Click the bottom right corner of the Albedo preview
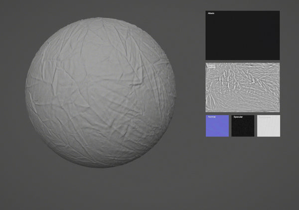Image resolution: width=299 pixels, height=210 pixels. point(278,59)
